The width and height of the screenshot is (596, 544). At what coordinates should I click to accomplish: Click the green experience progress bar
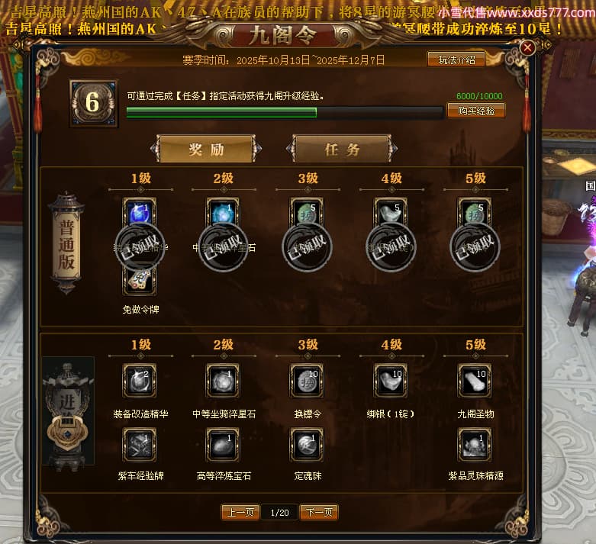285,112
